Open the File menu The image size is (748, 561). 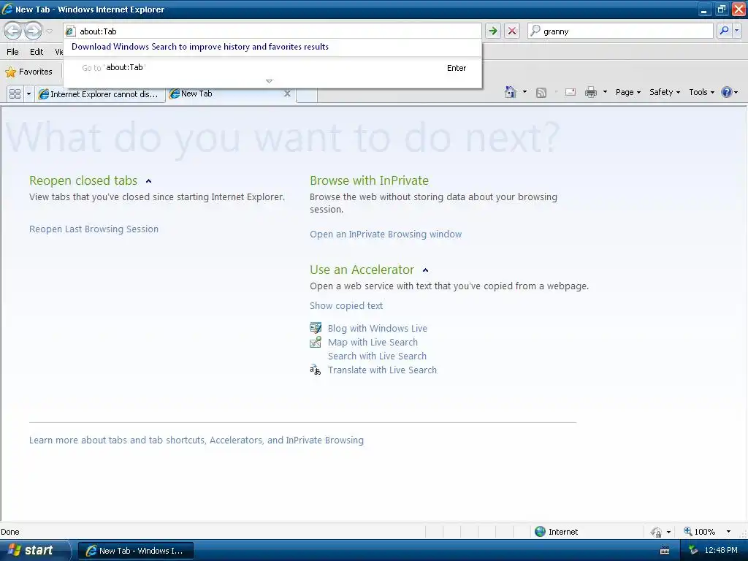[x=12, y=52]
